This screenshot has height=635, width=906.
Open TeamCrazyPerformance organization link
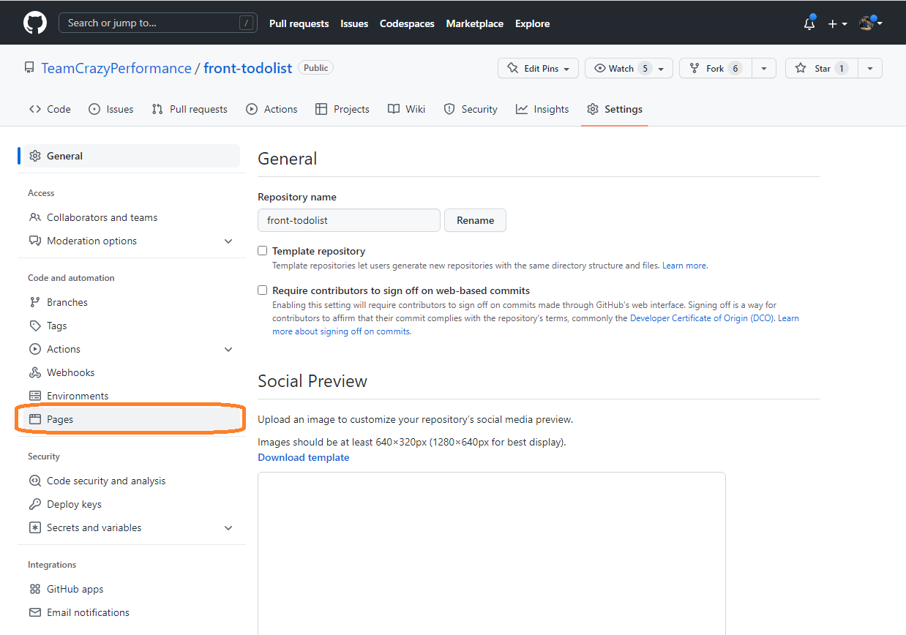[x=116, y=68]
